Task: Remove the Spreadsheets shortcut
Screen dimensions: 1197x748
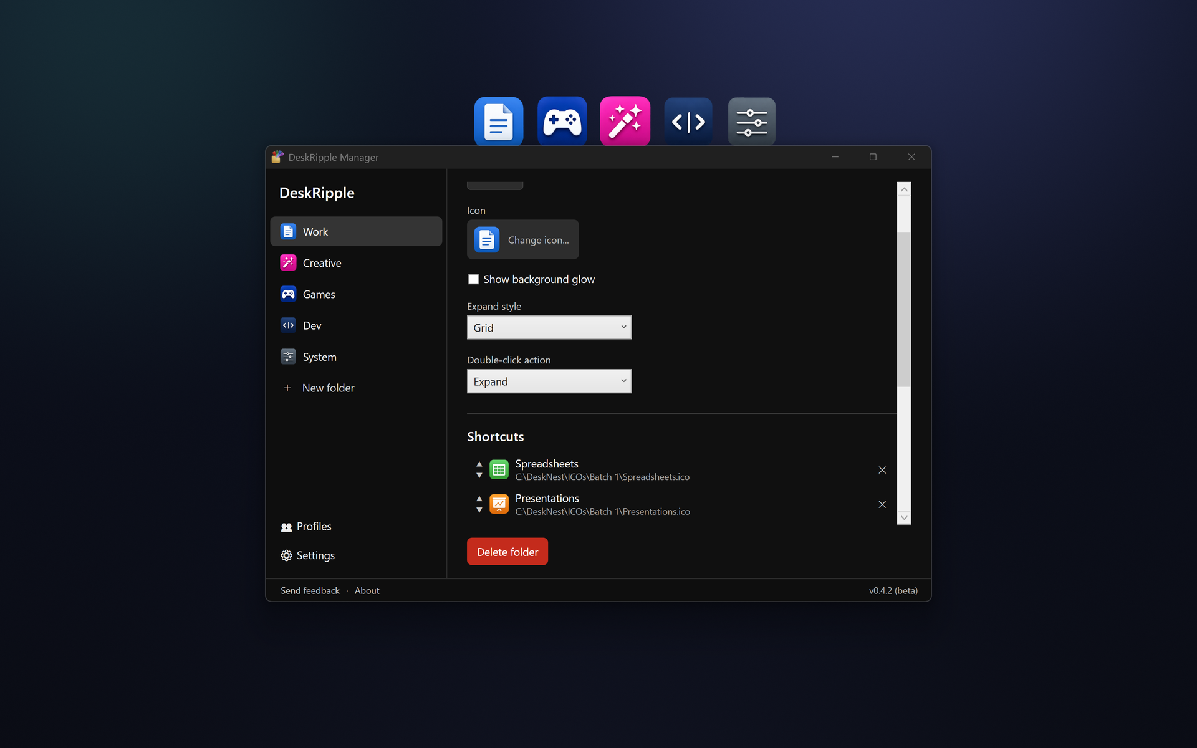Action: coord(882,470)
